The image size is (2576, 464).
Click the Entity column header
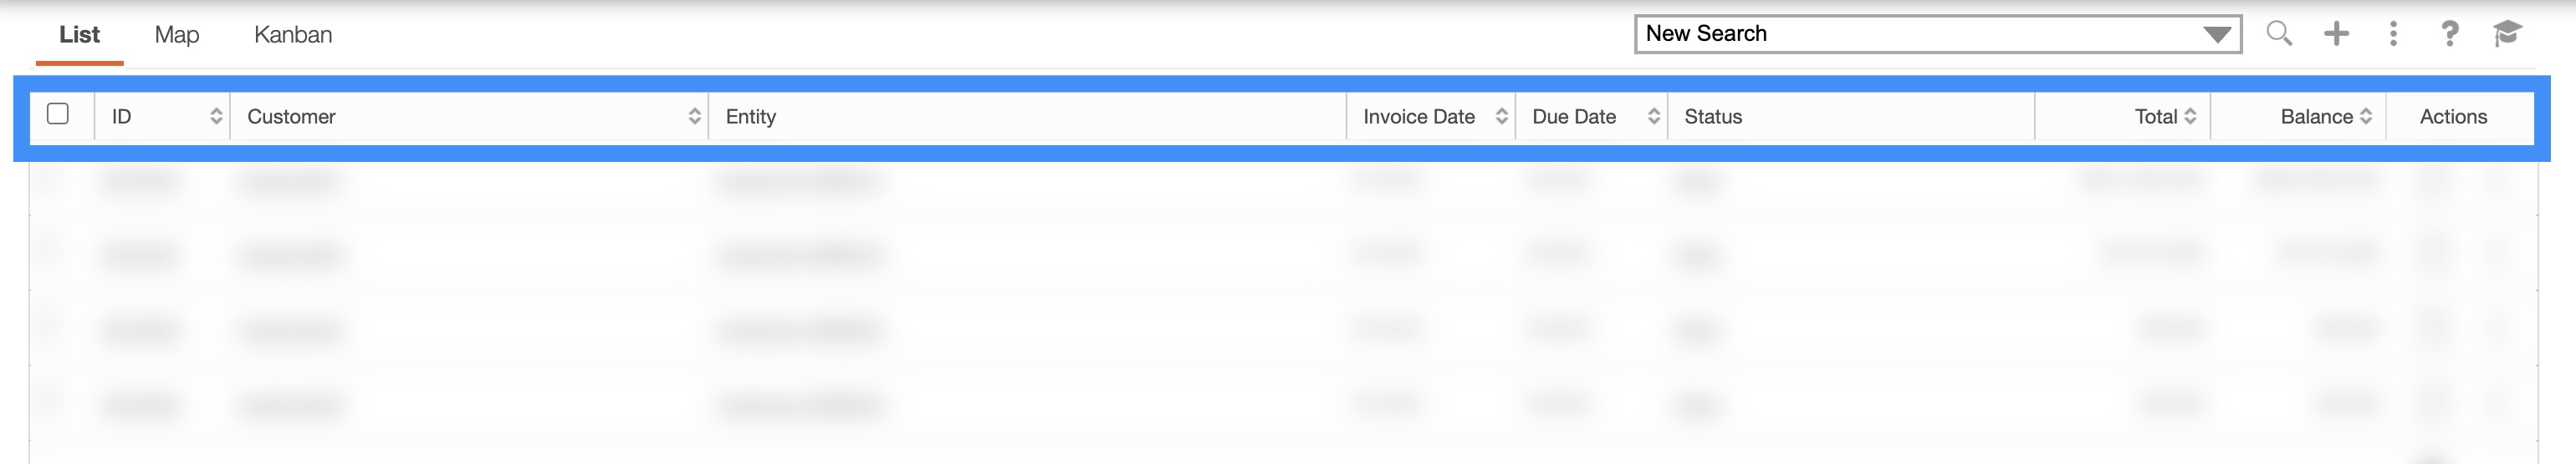click(751, 117)
